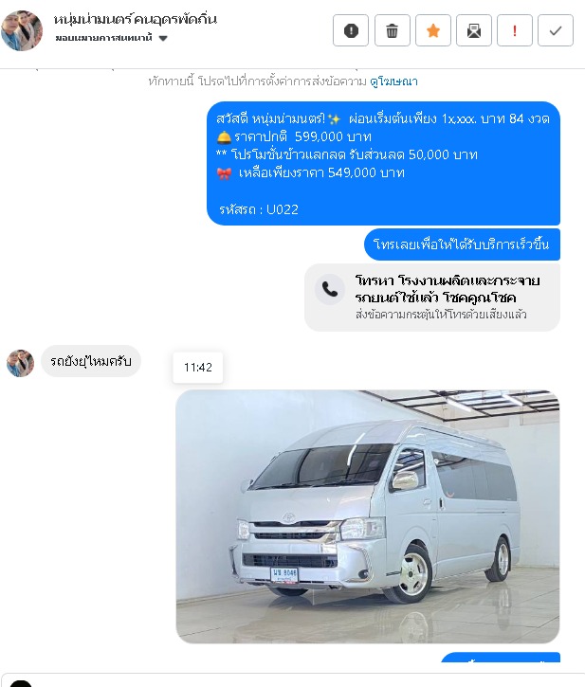
Task: Flag conversation as priority with red exclamation
Action: pos(515,30)
